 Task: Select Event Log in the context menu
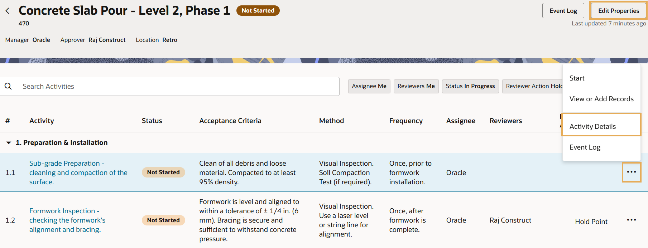(585, 147)
